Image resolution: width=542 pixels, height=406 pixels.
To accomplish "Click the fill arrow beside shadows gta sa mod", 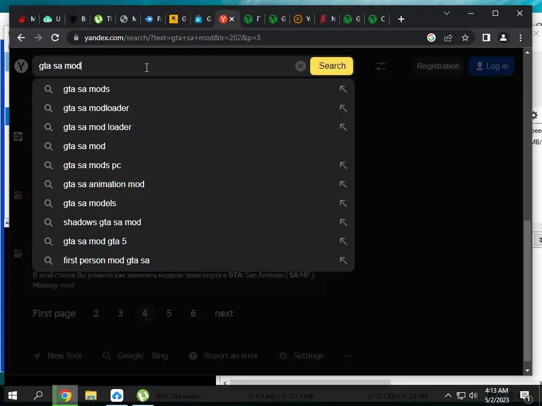I will pos(343,222).
